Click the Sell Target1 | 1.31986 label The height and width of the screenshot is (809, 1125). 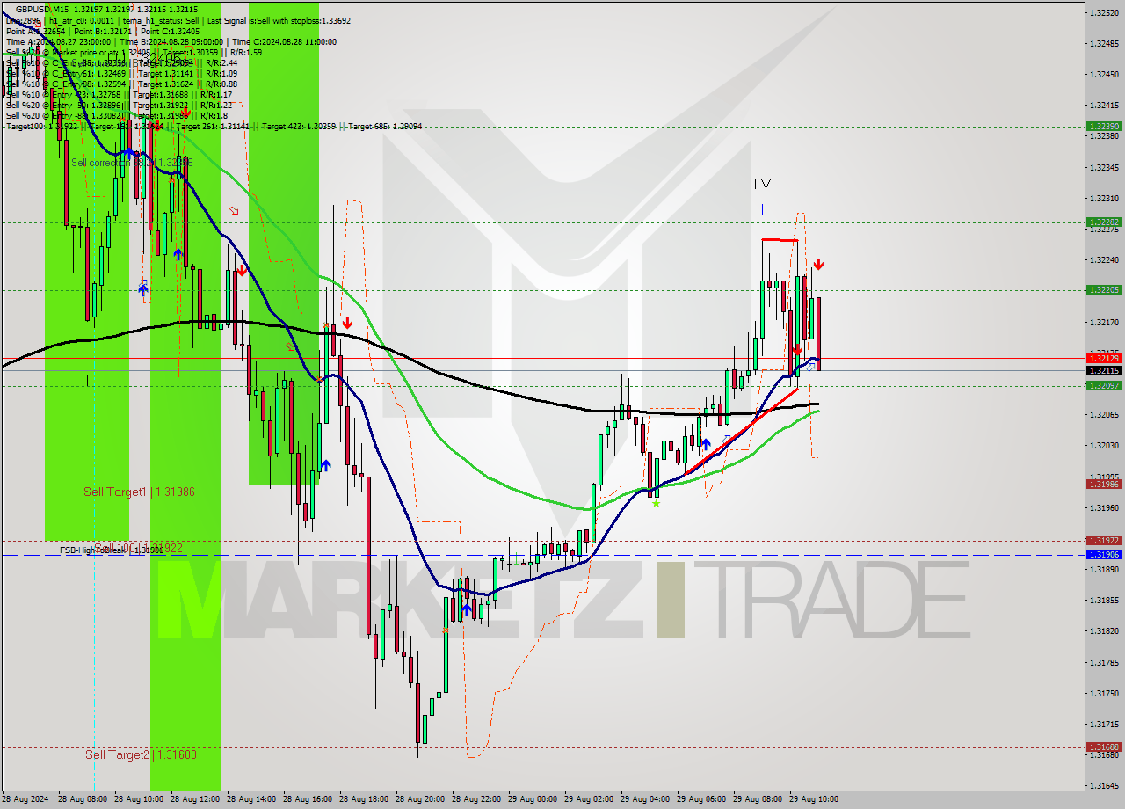139,492
